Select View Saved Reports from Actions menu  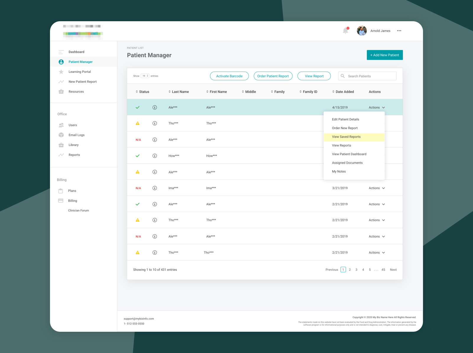[346, 137]
